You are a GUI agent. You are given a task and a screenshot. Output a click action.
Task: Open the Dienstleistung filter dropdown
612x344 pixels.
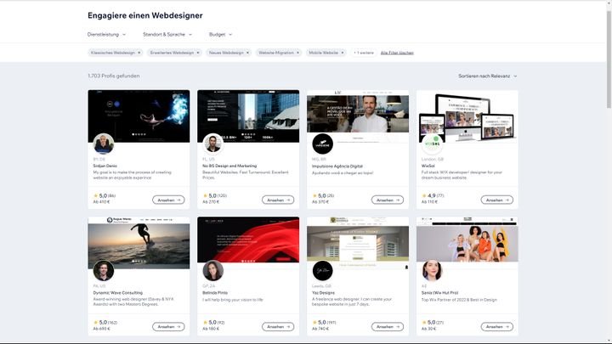(106, 34)
